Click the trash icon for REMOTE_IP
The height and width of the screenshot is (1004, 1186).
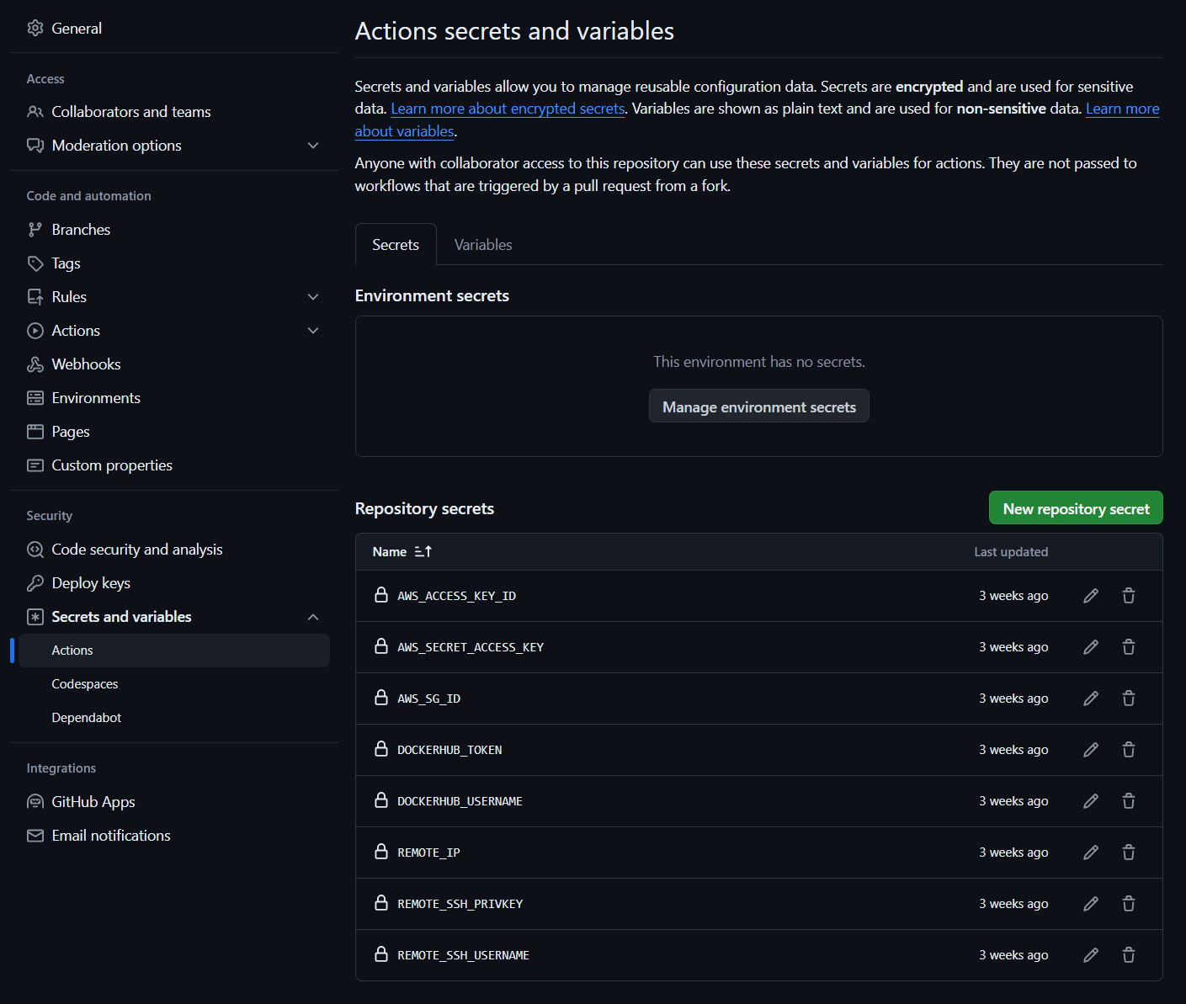point(1128,853)
